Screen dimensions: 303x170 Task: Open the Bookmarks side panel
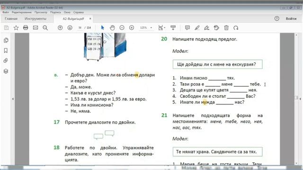(6, 51)
